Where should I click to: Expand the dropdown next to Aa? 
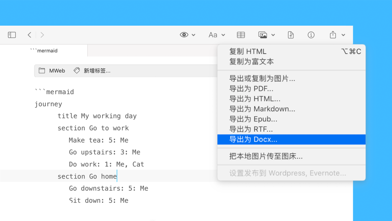click(x=223, y=35)
